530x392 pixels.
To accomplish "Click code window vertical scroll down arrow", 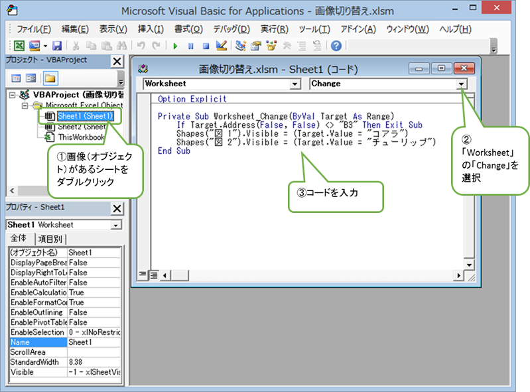I will click(469, 265).
